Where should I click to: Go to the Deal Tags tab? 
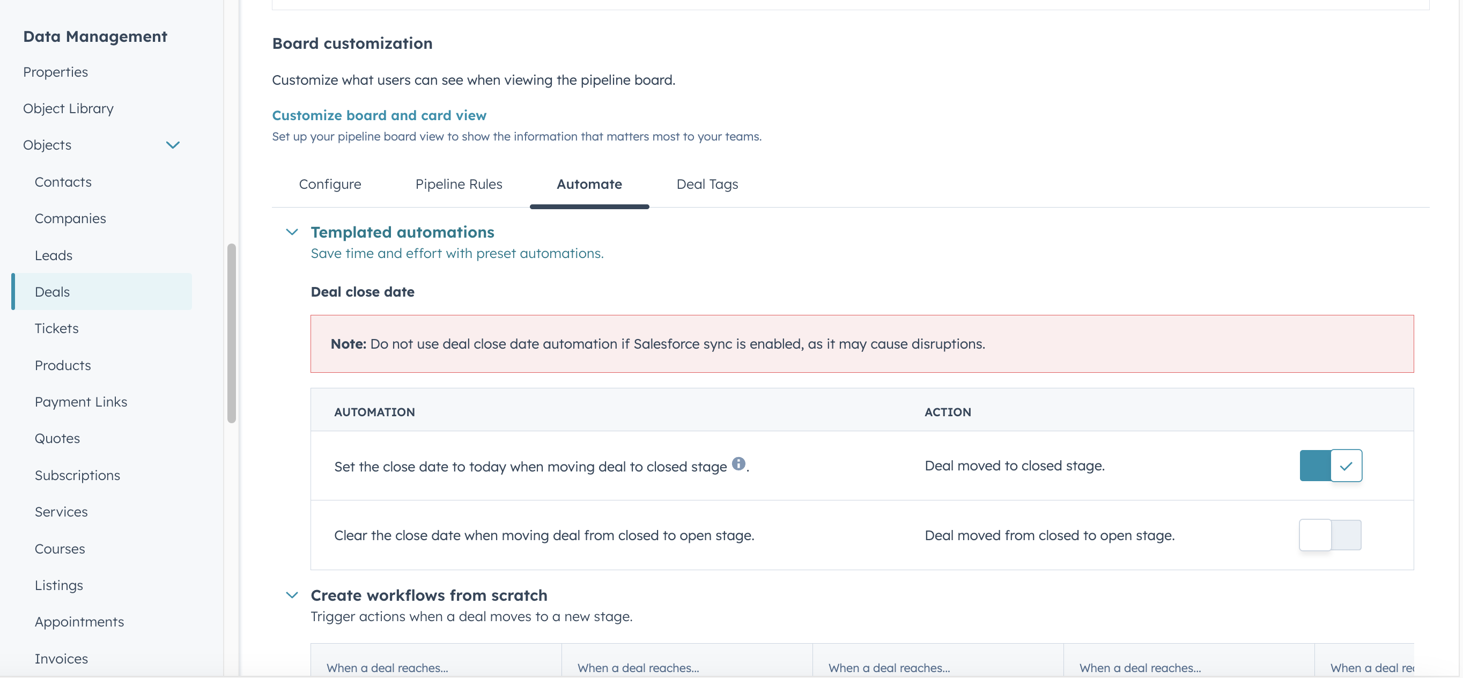(x=707, y=184)
